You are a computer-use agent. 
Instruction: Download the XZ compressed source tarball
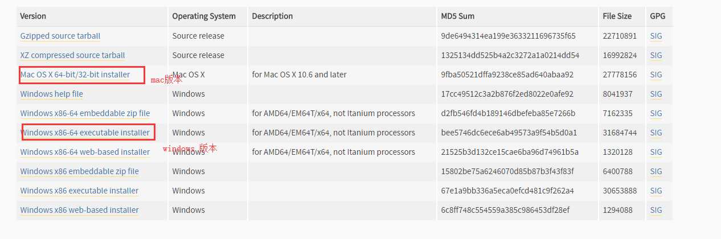(72, 55)
